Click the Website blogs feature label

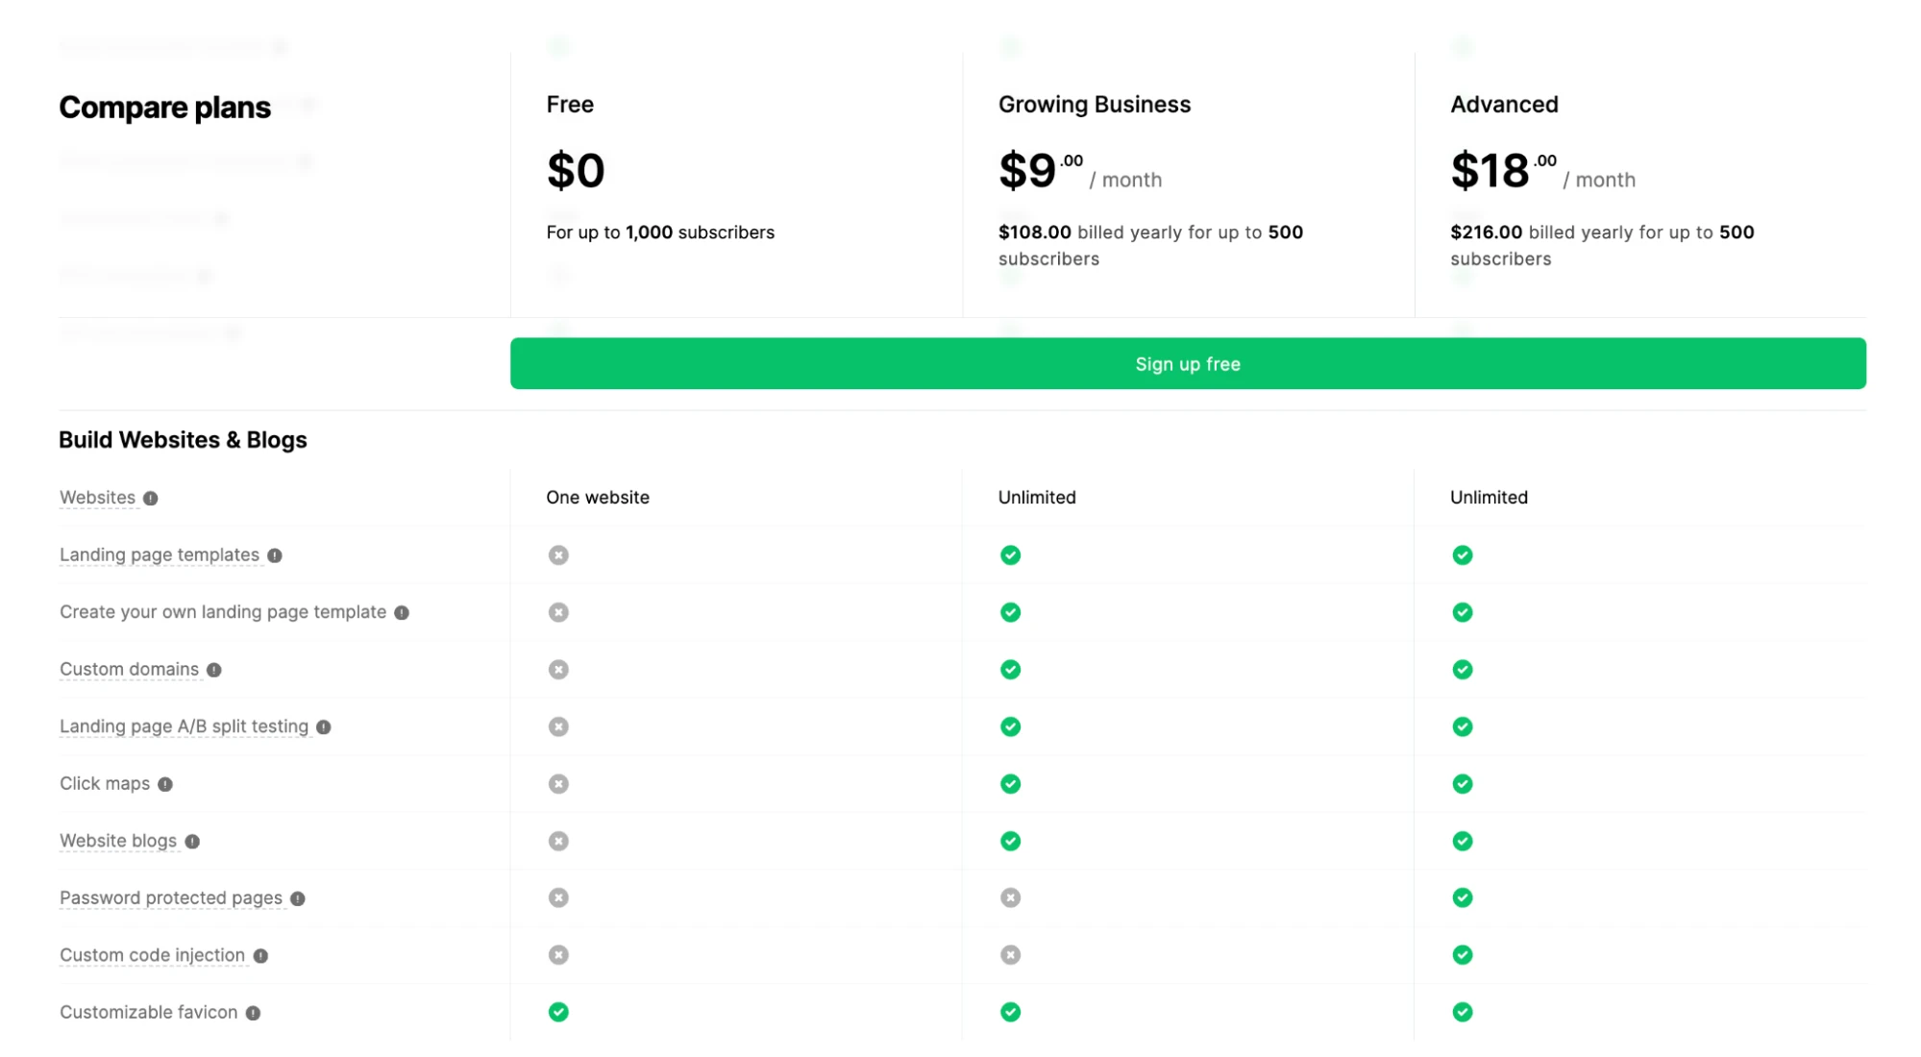pyautogui.click(x=118, y=841)
